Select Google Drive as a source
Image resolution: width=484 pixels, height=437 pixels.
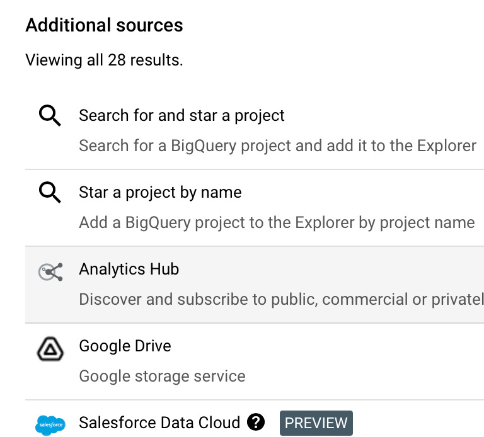125,346
